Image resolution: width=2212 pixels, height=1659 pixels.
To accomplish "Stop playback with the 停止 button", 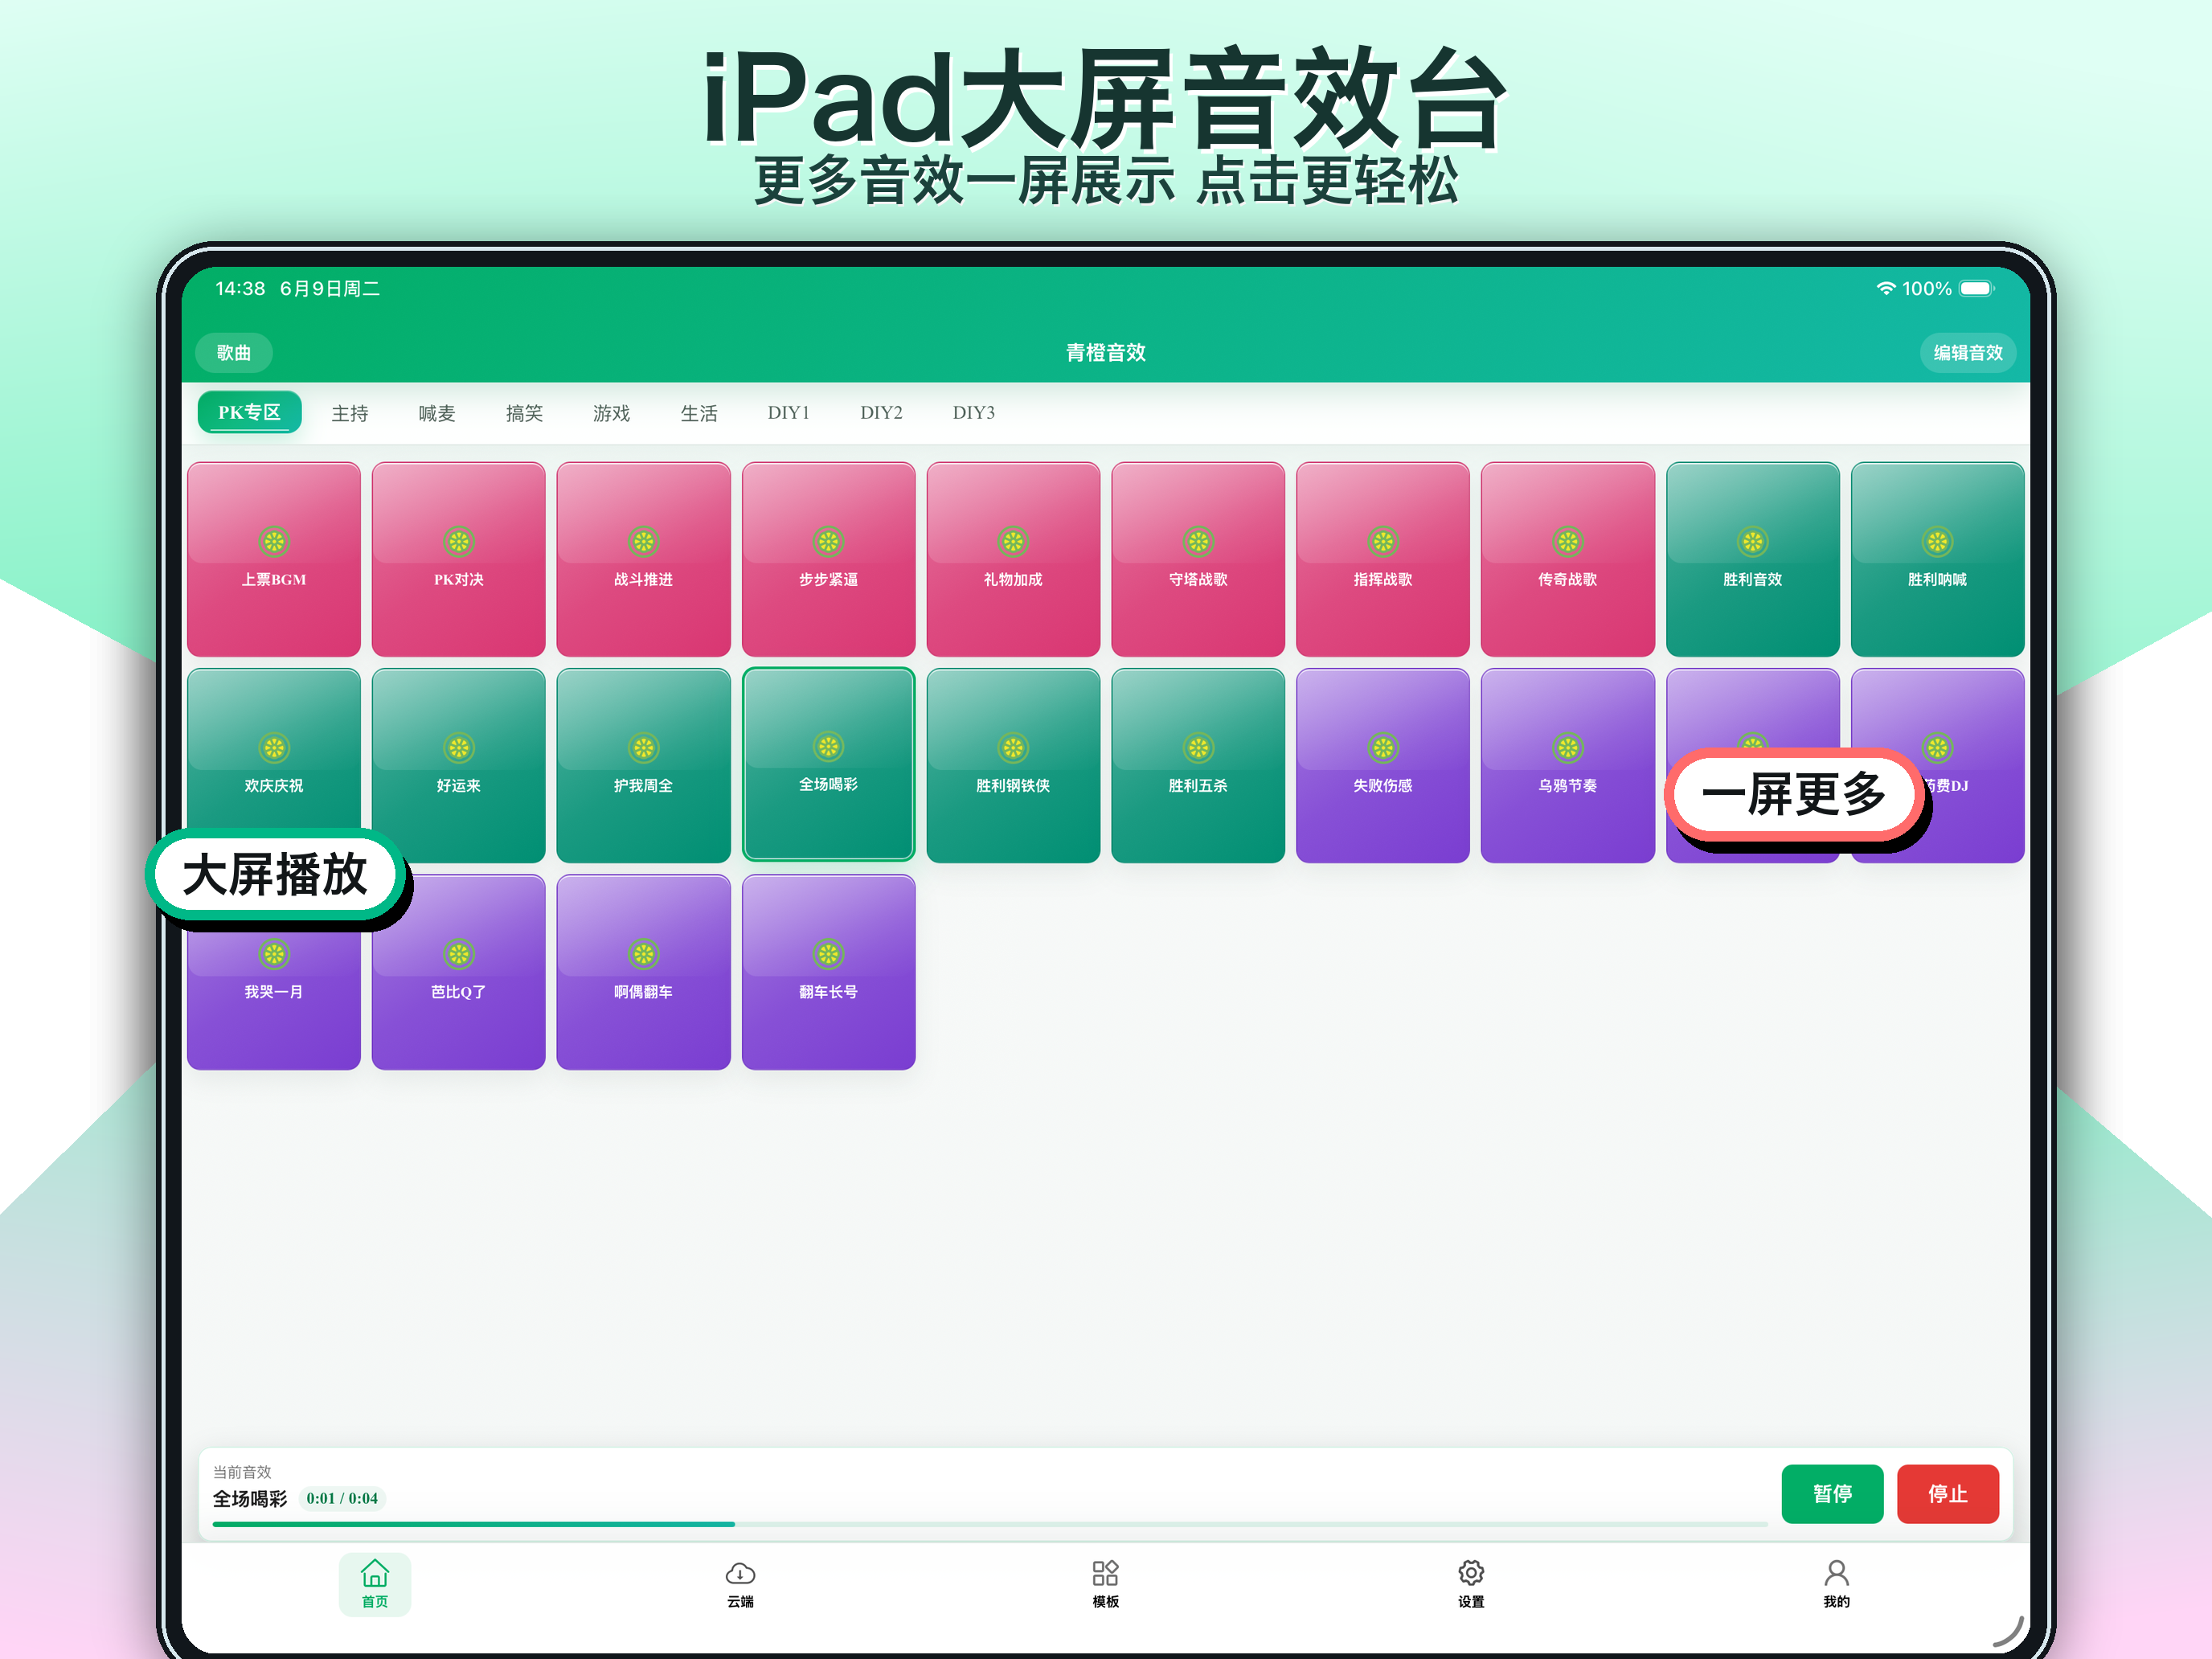I will [1947, 1494].
